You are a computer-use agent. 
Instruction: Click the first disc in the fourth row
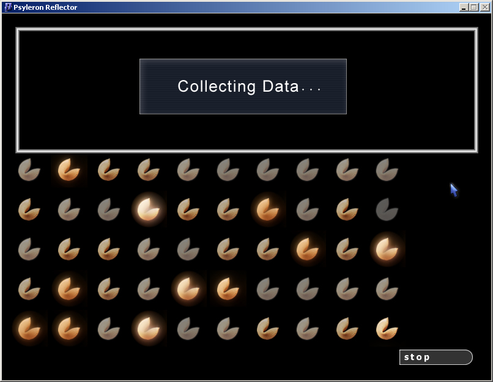tap(29, 289)
